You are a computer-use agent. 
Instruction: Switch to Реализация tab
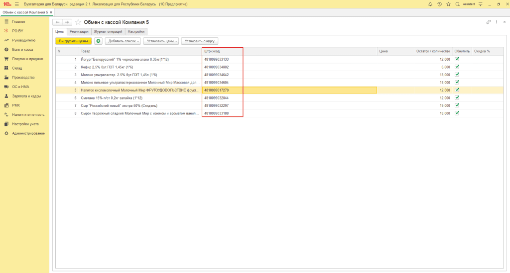[x=79, y=31]
